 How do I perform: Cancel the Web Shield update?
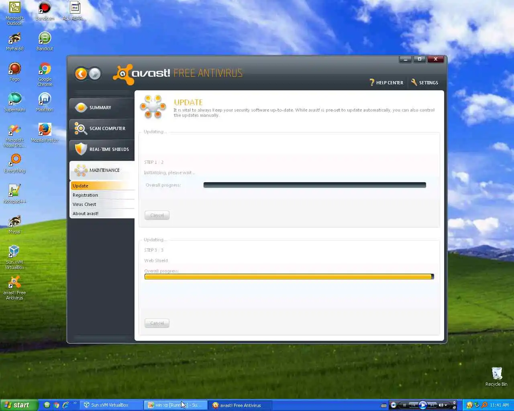click(x=157, y=323)
